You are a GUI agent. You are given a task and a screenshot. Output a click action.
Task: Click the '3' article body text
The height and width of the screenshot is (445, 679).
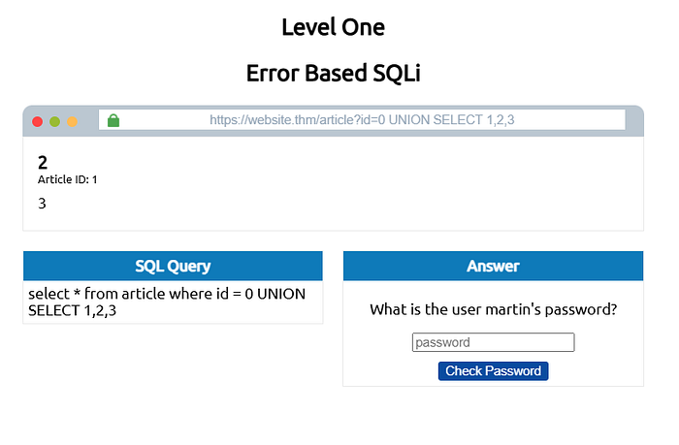point(42,204)
